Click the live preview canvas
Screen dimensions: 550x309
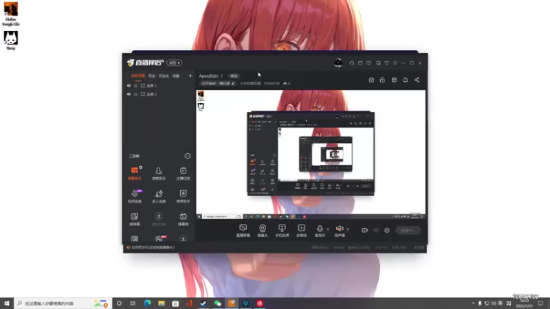pyautogui.click(x=311, y=154)
